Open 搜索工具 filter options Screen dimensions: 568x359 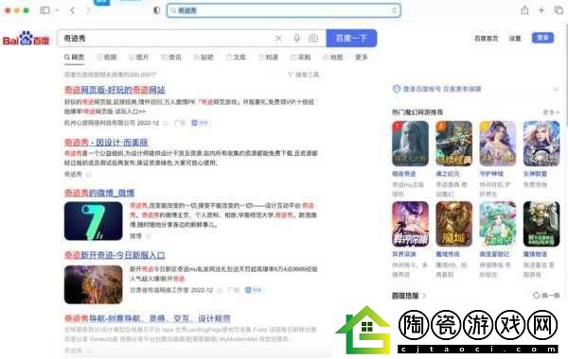pyautogui.click(x=304, y=75)
